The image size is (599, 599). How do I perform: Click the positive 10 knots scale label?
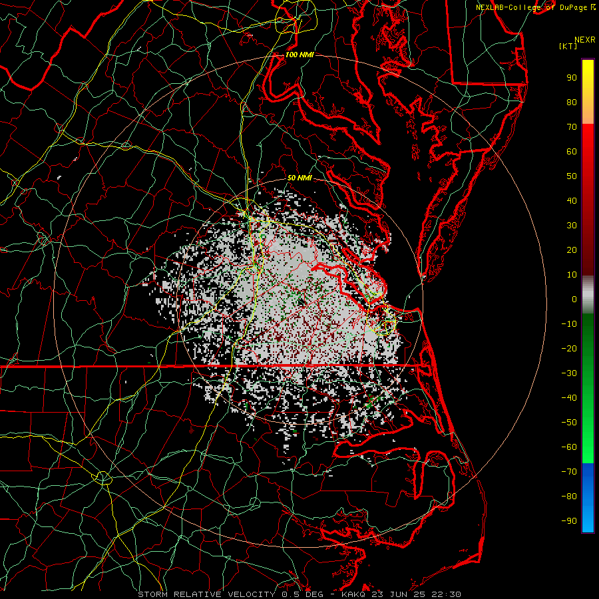coord(572,275)
